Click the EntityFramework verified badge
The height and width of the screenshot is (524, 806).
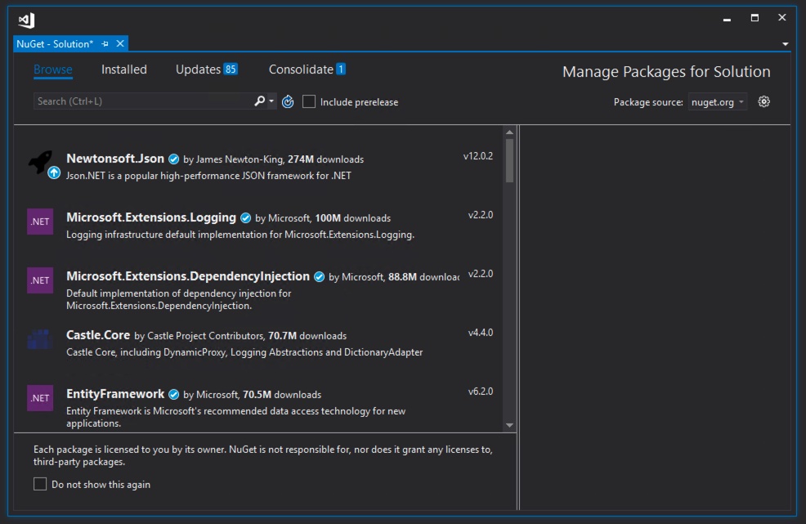point(174,394)
